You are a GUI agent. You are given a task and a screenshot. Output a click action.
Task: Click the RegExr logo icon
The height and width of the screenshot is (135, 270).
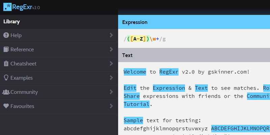coord(7,7)
